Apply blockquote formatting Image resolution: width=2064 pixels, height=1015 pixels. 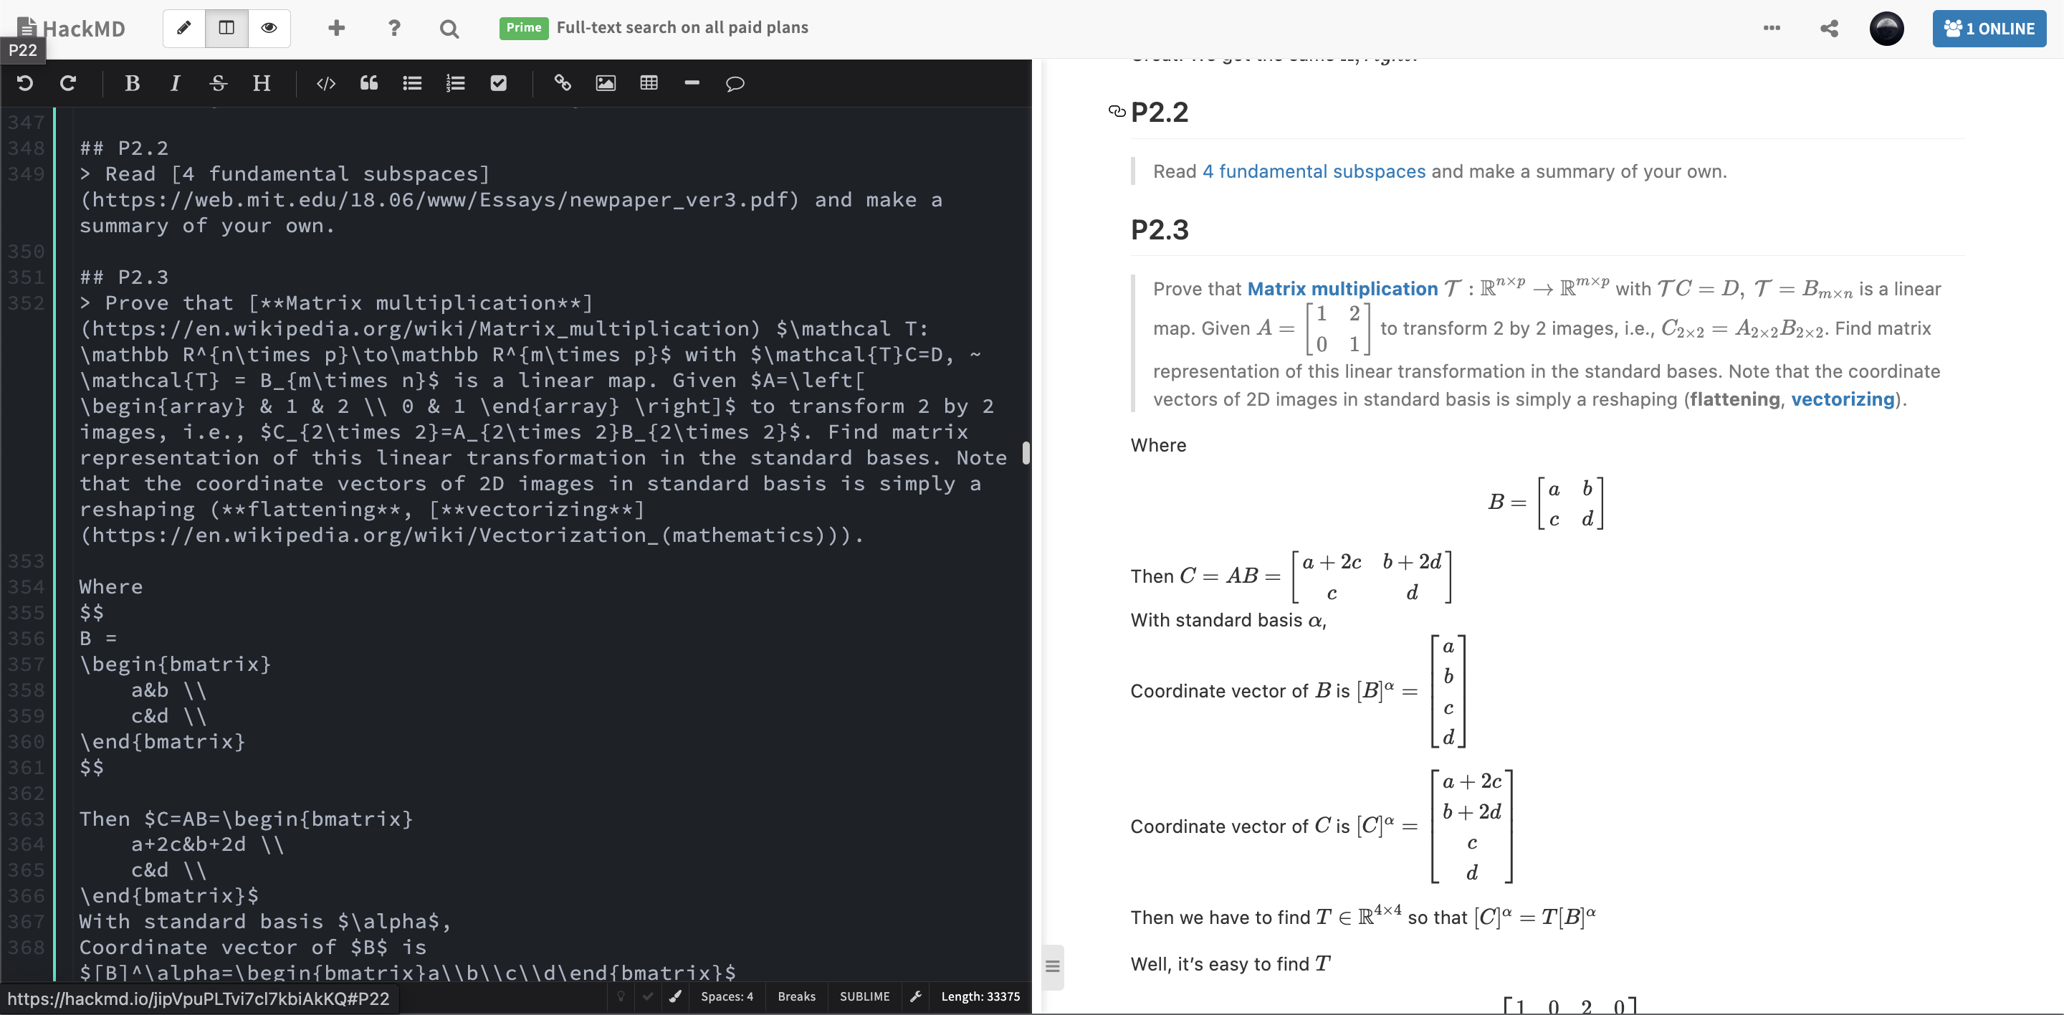(x=368, y=83)
